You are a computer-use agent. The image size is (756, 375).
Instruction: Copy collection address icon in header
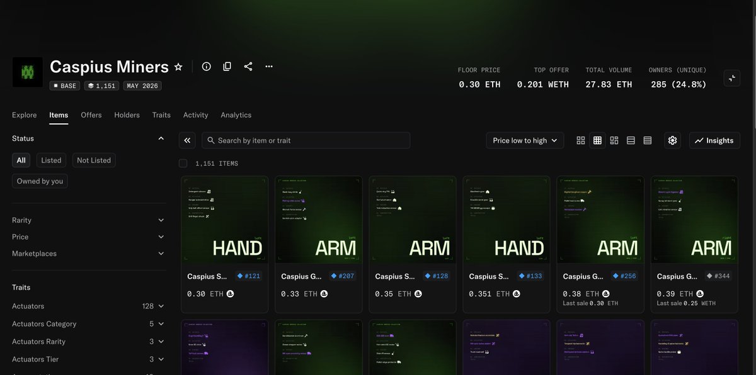tap(227, 67)
